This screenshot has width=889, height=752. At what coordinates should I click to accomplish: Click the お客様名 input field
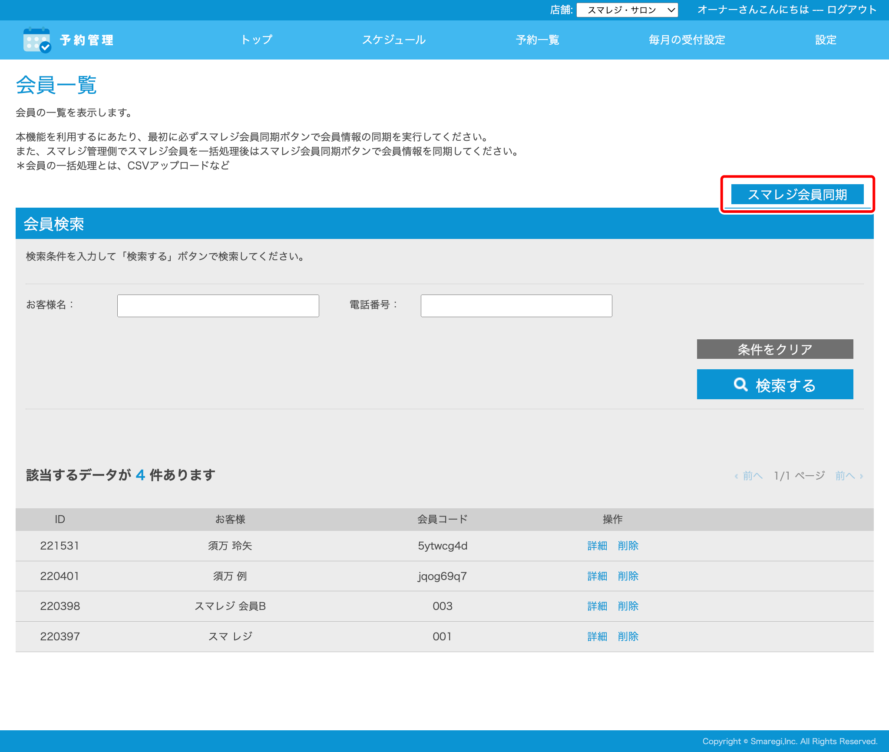[x=218, y=306]
